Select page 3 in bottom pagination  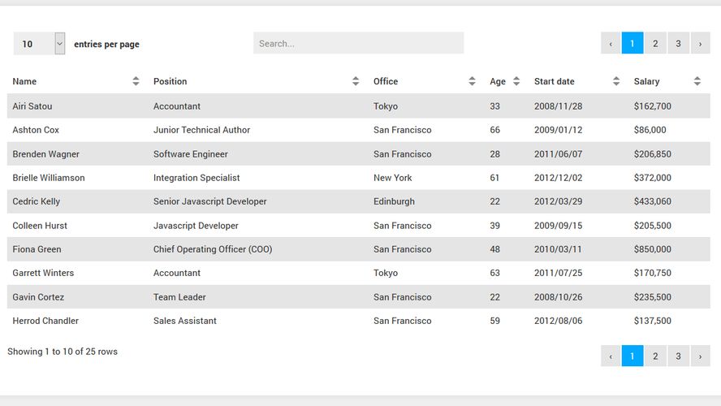678,356
